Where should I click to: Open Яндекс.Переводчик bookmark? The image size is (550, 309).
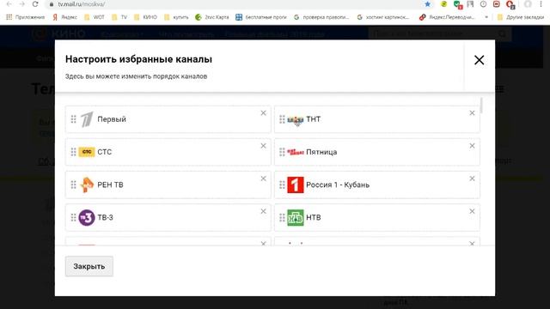click(447, 17)
